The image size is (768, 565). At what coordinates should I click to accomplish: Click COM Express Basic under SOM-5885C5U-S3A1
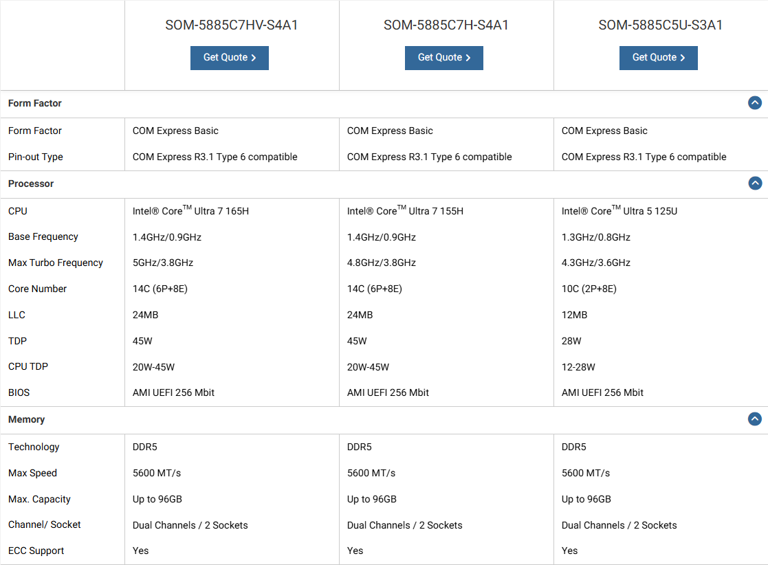coord(604,131)
